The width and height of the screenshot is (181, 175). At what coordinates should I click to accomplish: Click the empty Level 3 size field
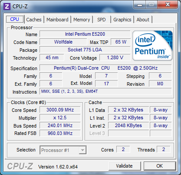coord(128,133)
